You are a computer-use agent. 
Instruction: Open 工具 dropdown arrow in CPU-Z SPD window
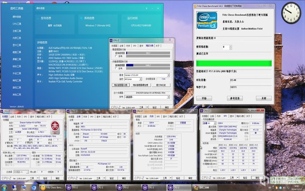[238, 177]
